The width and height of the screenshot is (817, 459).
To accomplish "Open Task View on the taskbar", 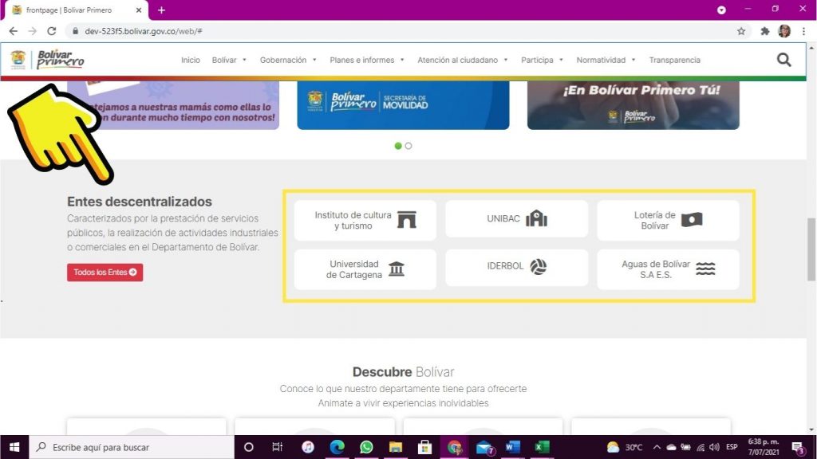I will pyautogui.click(x=277, y=447).
